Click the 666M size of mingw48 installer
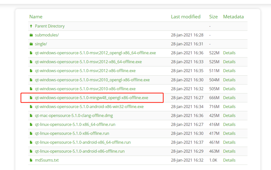 pyautogui.click(x=214, y=98)
